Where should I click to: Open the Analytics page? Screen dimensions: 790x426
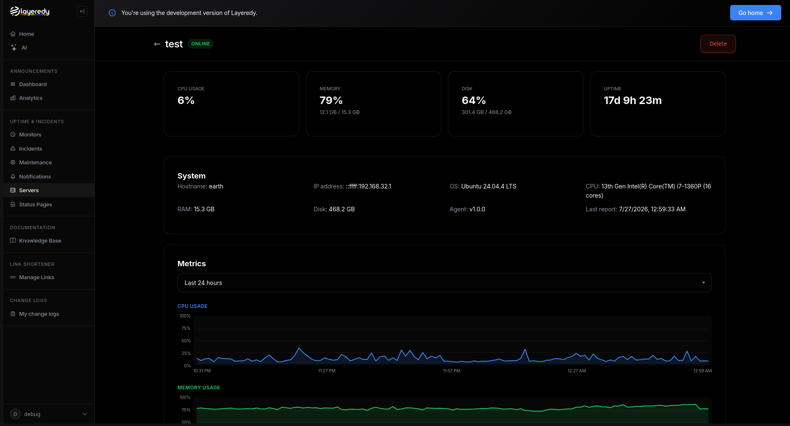coord(49,98)
